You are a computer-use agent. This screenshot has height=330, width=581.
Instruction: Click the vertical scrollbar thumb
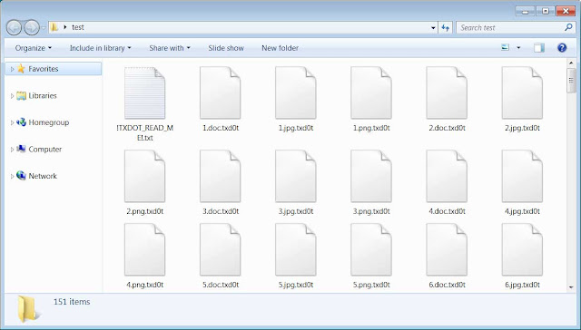coord(571,81)
